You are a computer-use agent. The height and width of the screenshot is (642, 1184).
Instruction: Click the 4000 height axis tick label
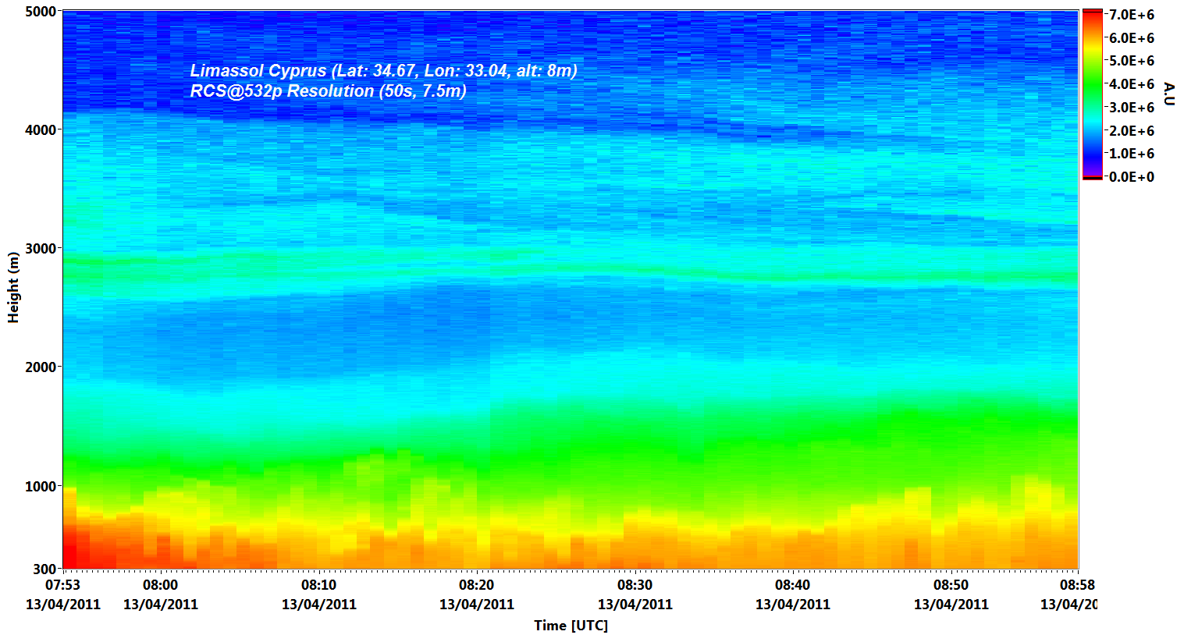pos(40,130)
